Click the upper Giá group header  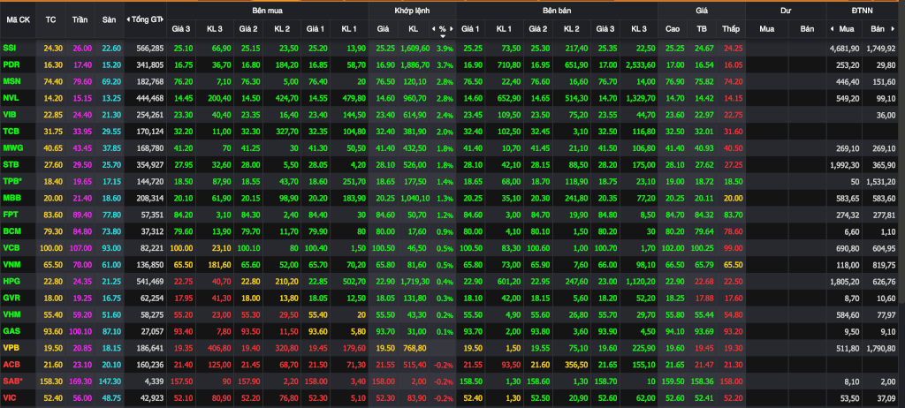coord(701,11)
